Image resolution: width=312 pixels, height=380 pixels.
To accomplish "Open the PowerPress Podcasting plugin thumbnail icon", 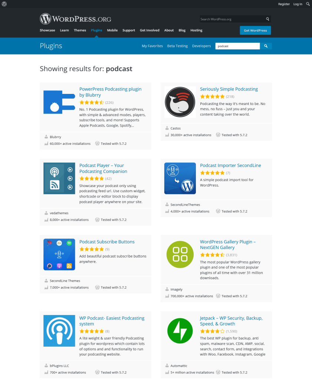I will (x=59, y=102).
